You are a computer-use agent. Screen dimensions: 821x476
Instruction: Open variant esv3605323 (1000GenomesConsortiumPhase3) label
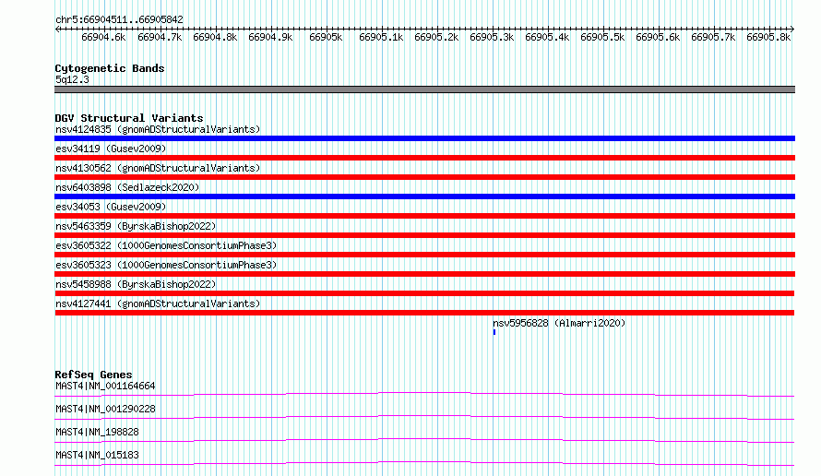(166, 265)
